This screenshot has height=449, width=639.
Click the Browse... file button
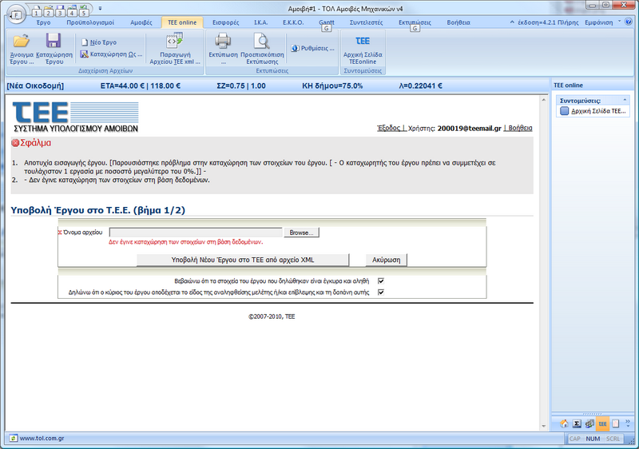pos(302,232)
